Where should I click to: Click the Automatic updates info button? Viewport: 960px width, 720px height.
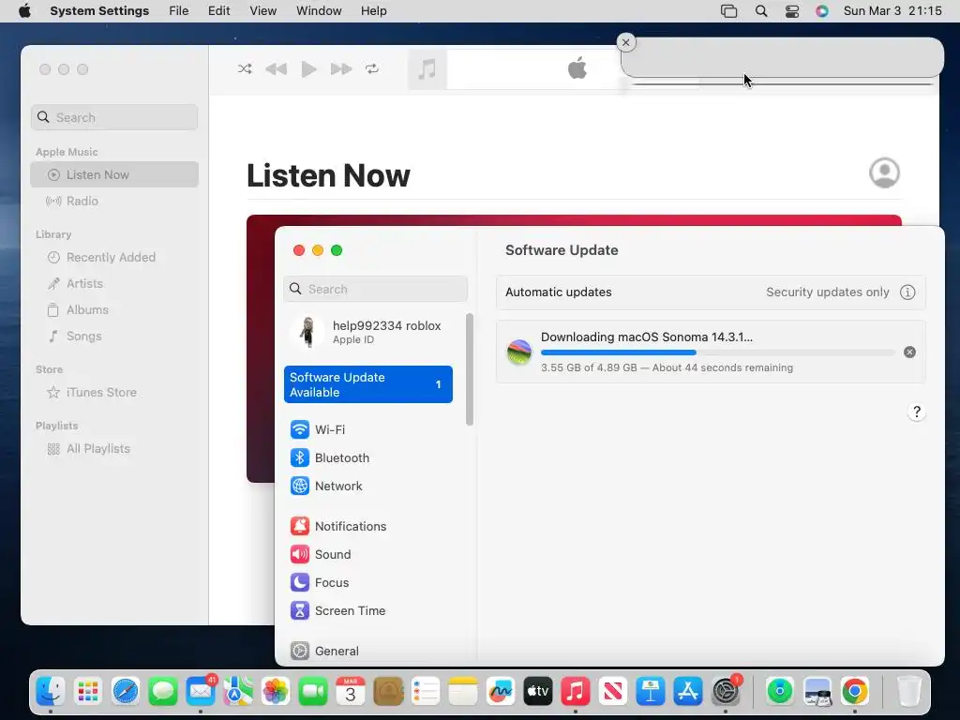[x=907, y=292]
